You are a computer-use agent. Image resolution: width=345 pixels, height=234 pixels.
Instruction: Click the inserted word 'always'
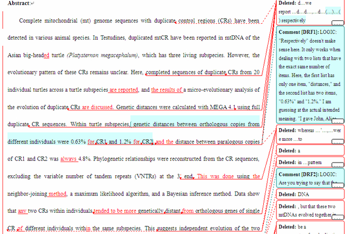(x=68, y=159)
